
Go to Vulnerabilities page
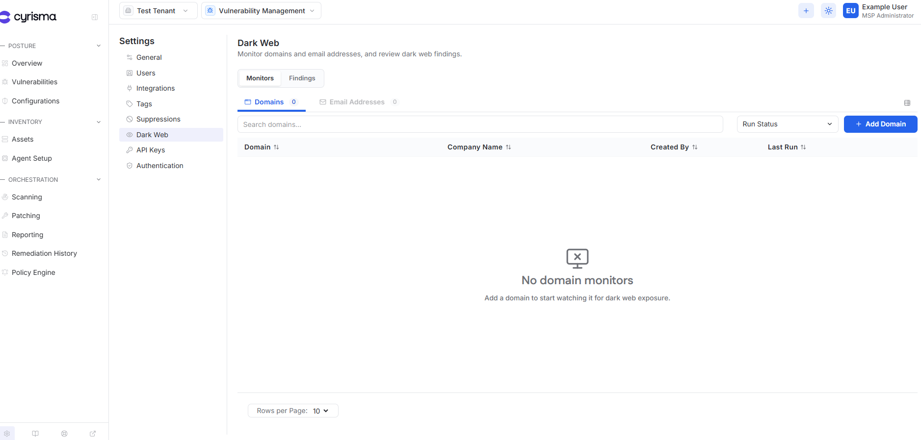coord(34,82)
